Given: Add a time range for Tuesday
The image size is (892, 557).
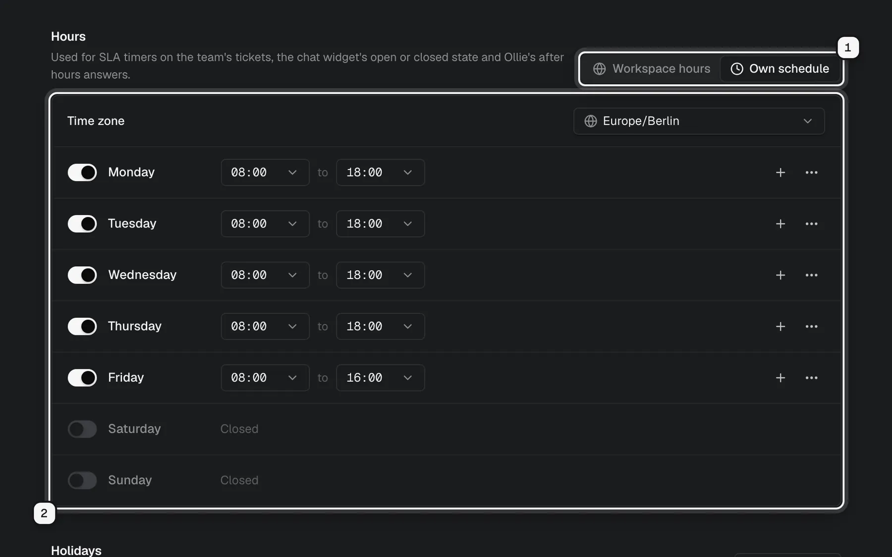Looking at the screenshot, I should (780, 224).
